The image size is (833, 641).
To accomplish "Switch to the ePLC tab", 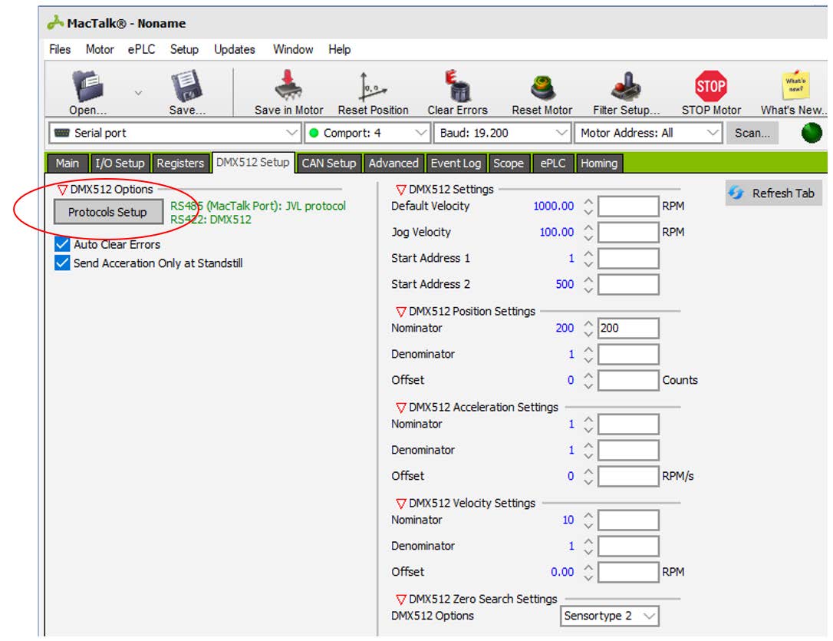I will pos(553,164).
